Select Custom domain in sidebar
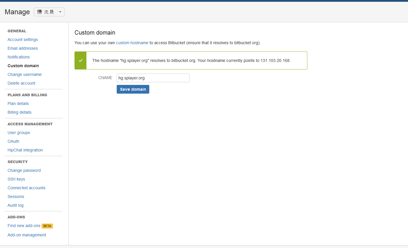Screen dimensions: 408x248 pyautogui.click(x=23, y=66)
